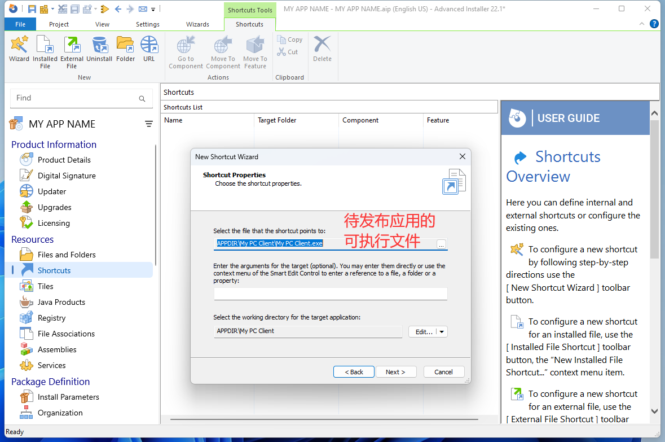Click the shortcut target file path field

(325, 244)
